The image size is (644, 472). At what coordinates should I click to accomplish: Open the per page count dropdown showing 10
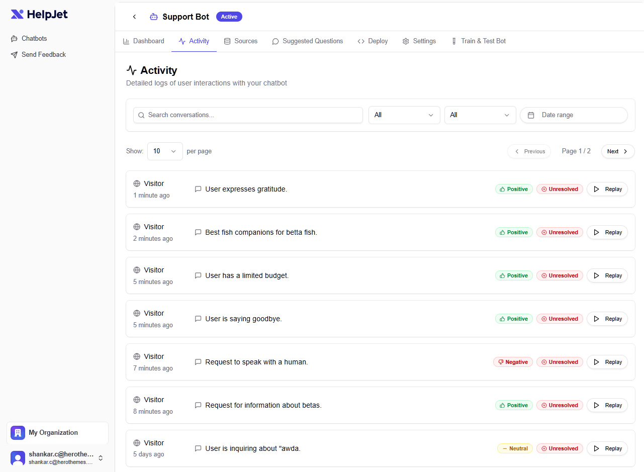165,151
